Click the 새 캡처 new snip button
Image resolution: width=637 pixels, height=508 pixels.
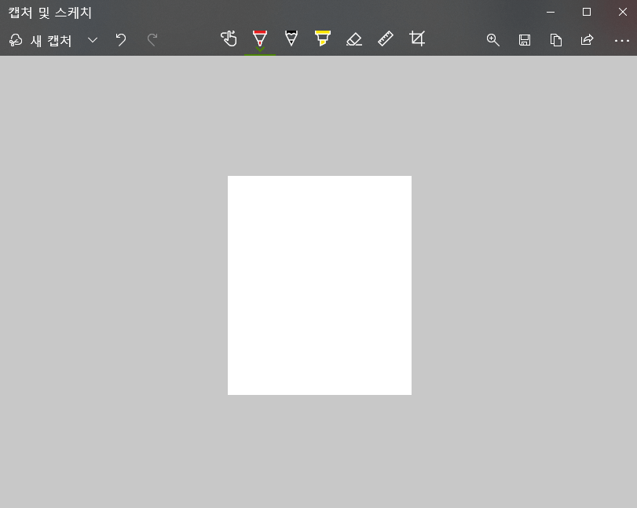40,40
